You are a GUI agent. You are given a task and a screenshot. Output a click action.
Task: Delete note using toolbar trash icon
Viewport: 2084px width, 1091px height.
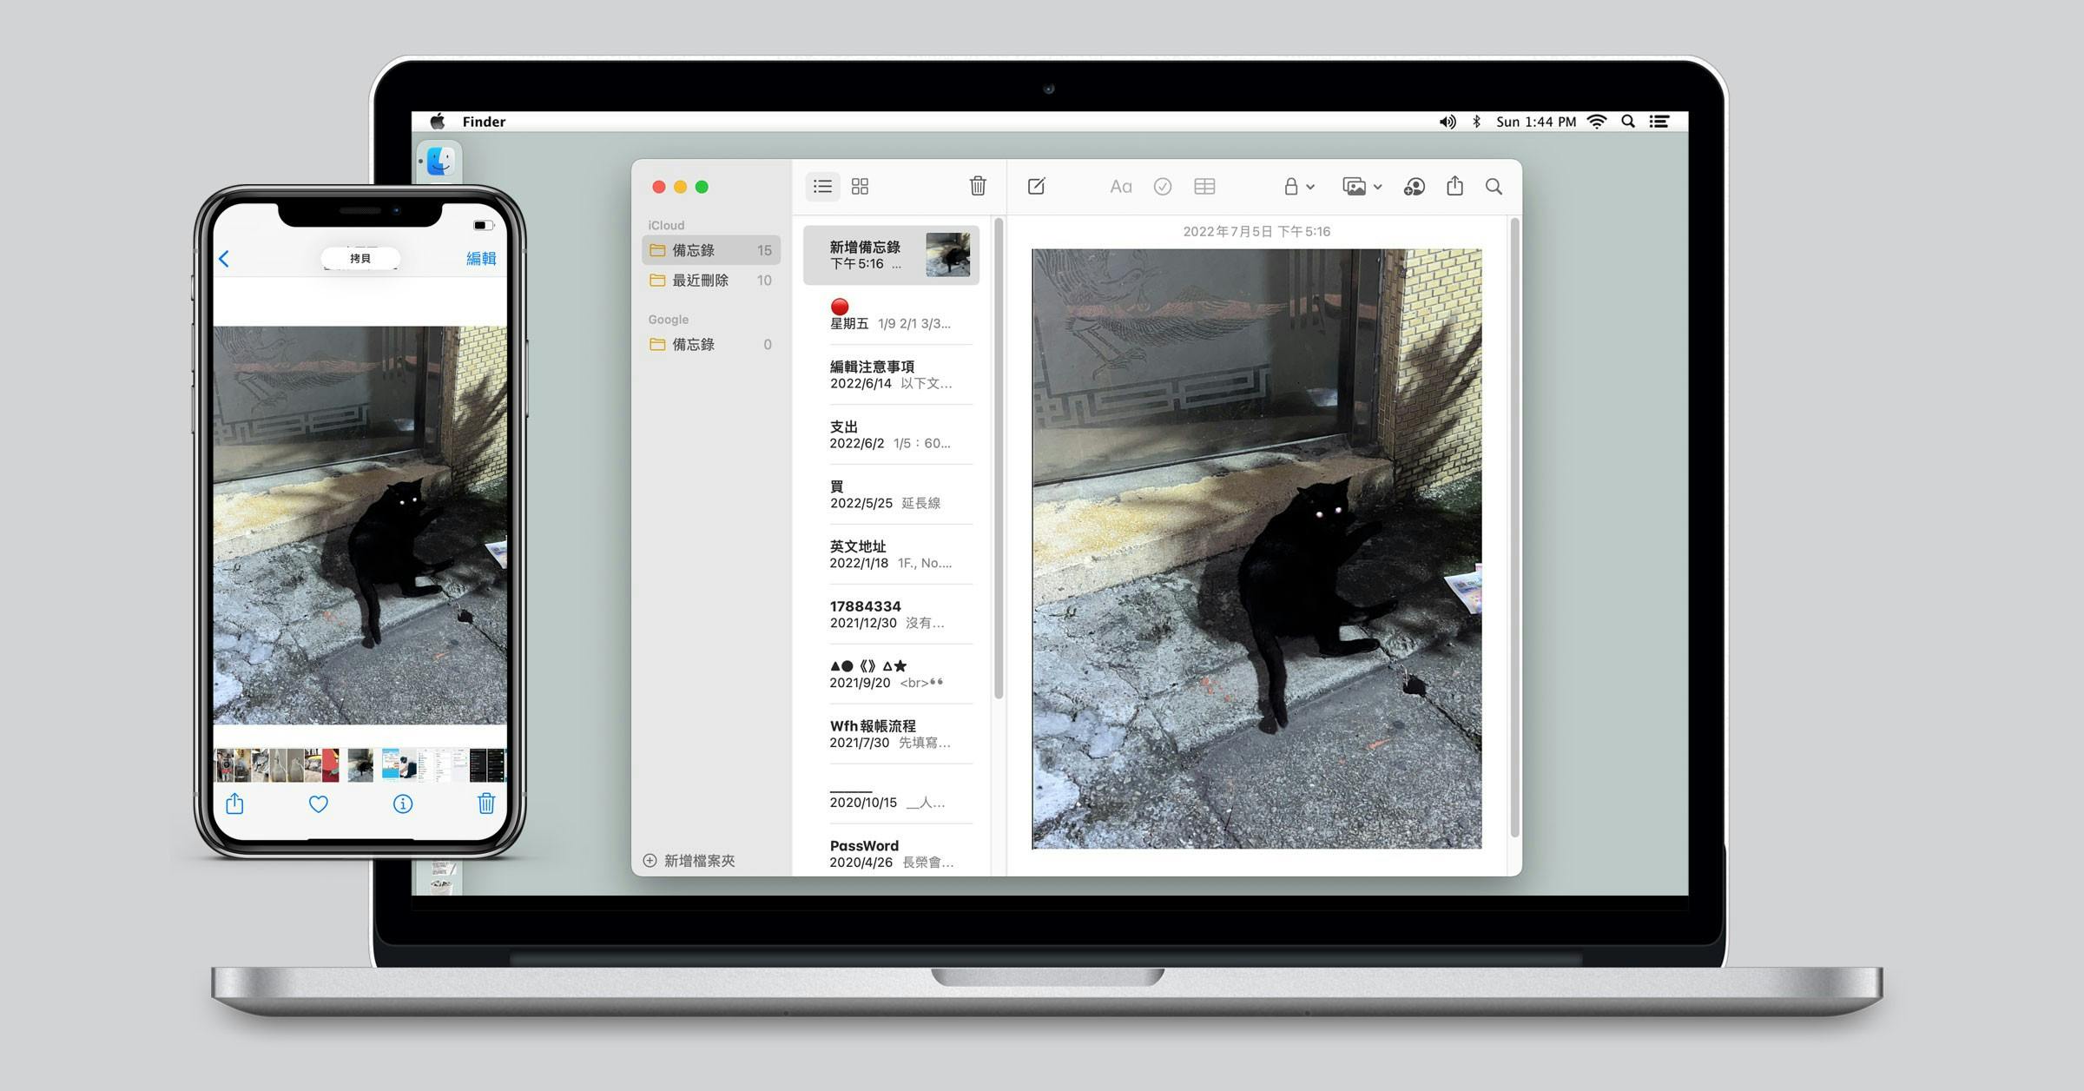click(978, 186)
